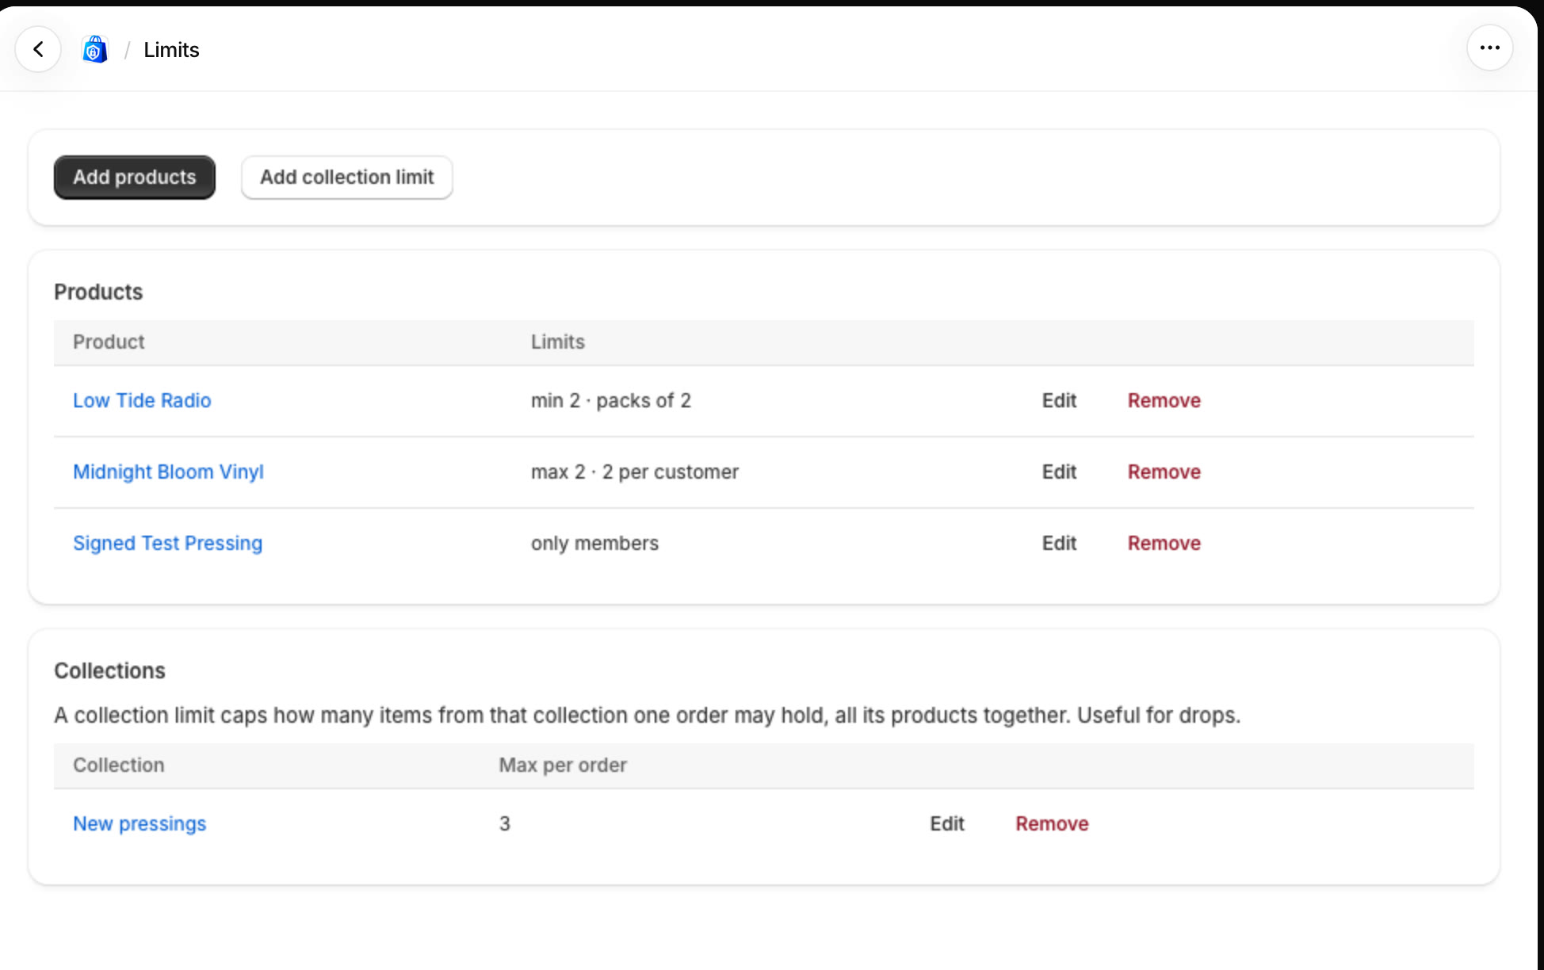Open the Low Tide Radio product link
The image size is (1544, 970).
(142, 400)
